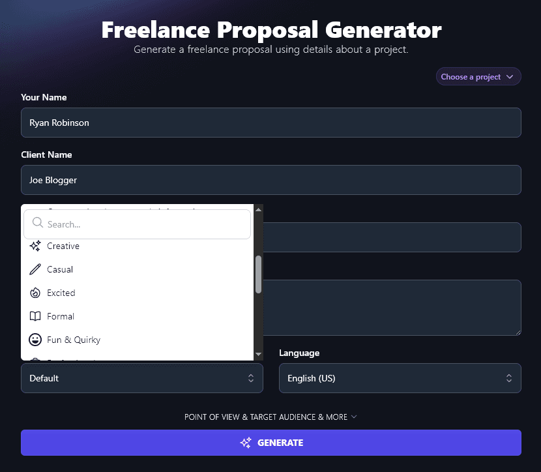Click the flame icon beside Excited
Image resolution: width=541 pixels, height=472 pixels.
coord(36,293)
